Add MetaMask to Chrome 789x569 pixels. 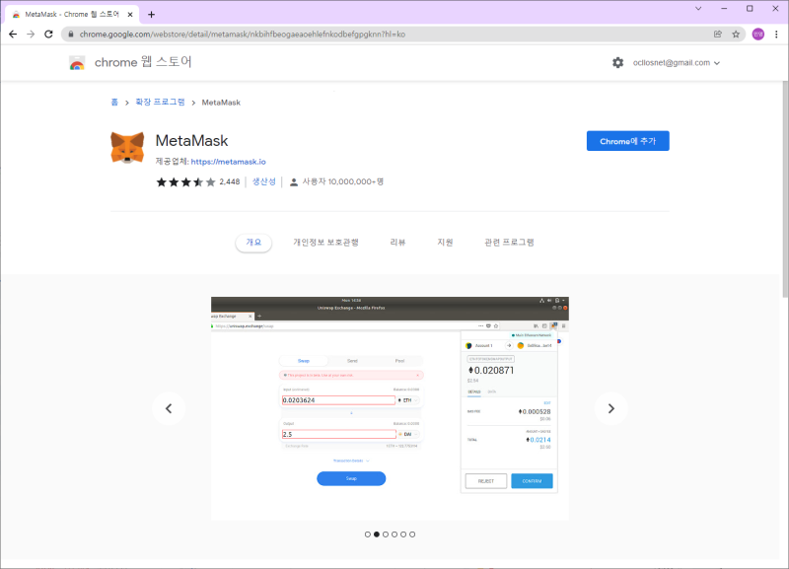[x=628, y=141]
